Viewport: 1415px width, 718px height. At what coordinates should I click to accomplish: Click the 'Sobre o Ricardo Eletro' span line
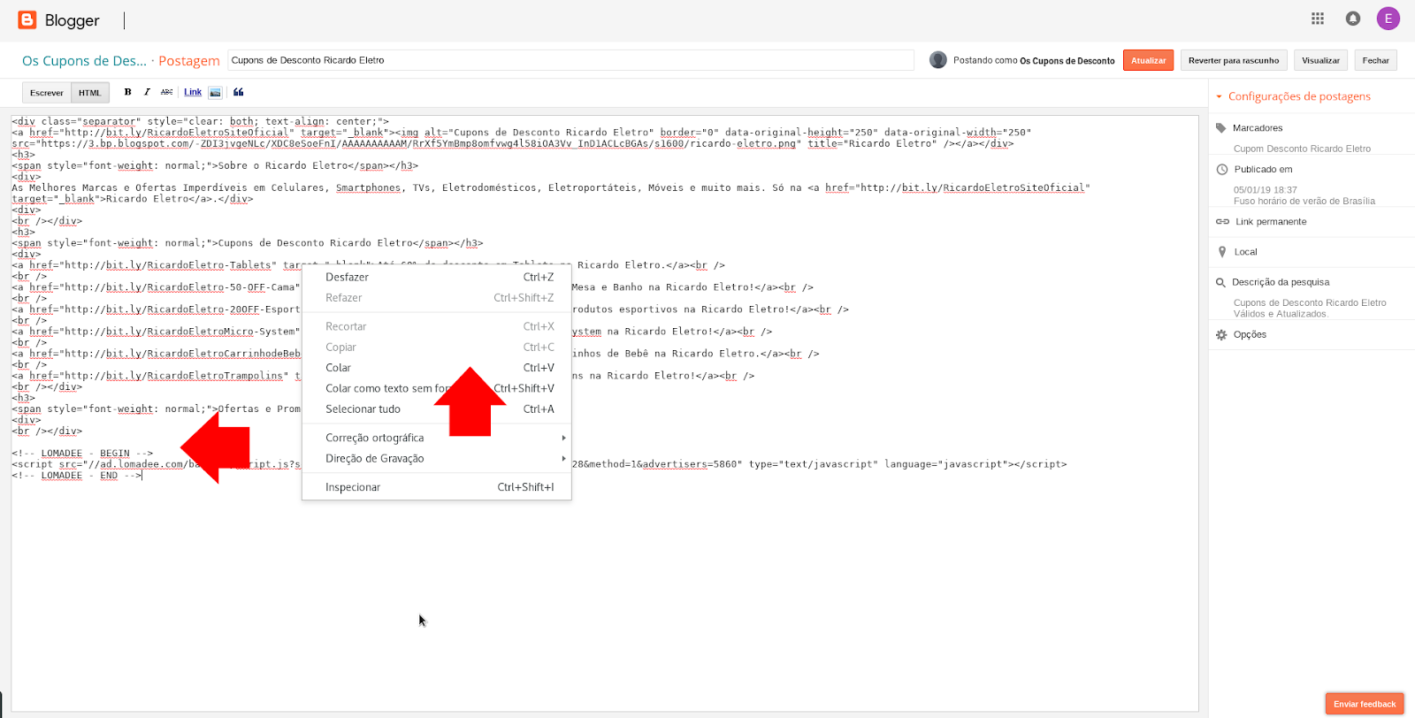[x=215, y=165]
